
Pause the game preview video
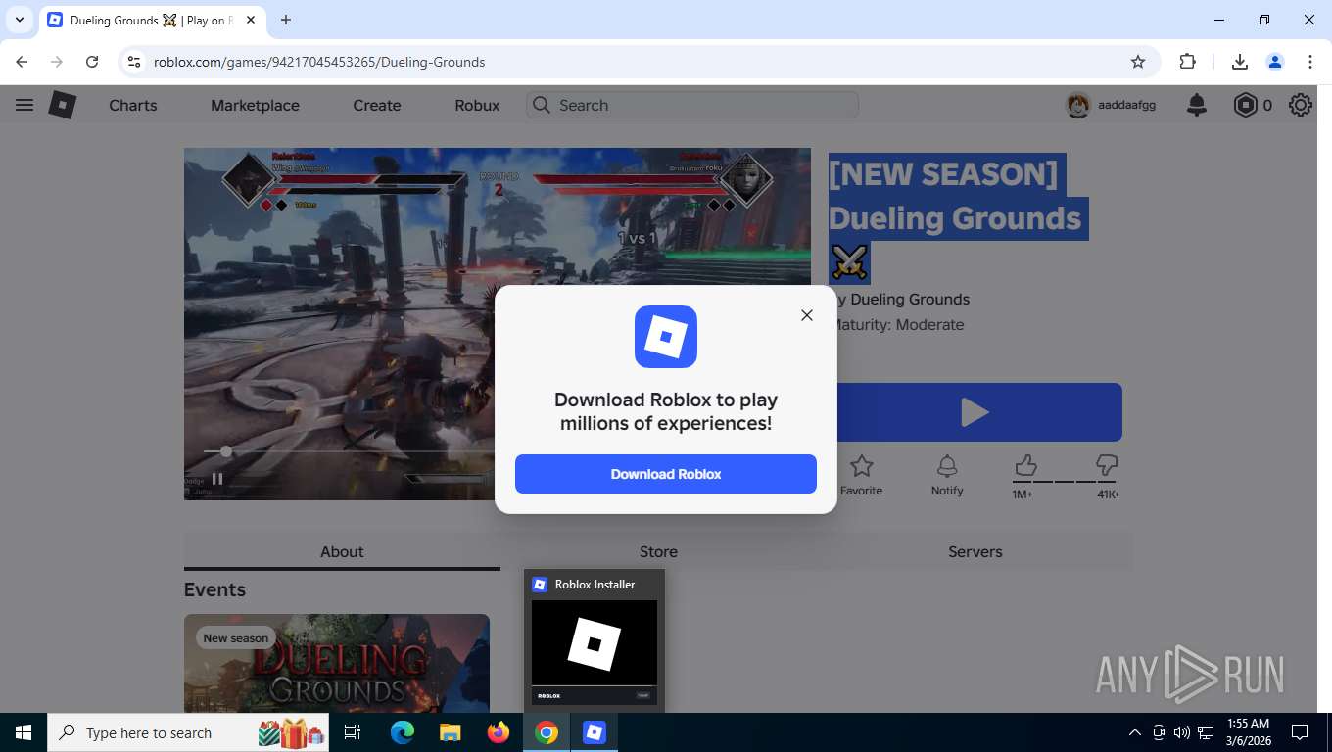217,479
